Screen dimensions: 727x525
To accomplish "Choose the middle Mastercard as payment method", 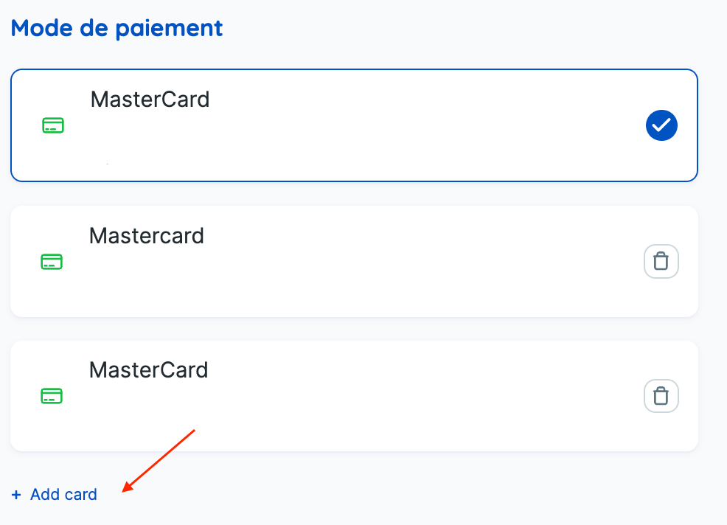I will coord(354,262).
